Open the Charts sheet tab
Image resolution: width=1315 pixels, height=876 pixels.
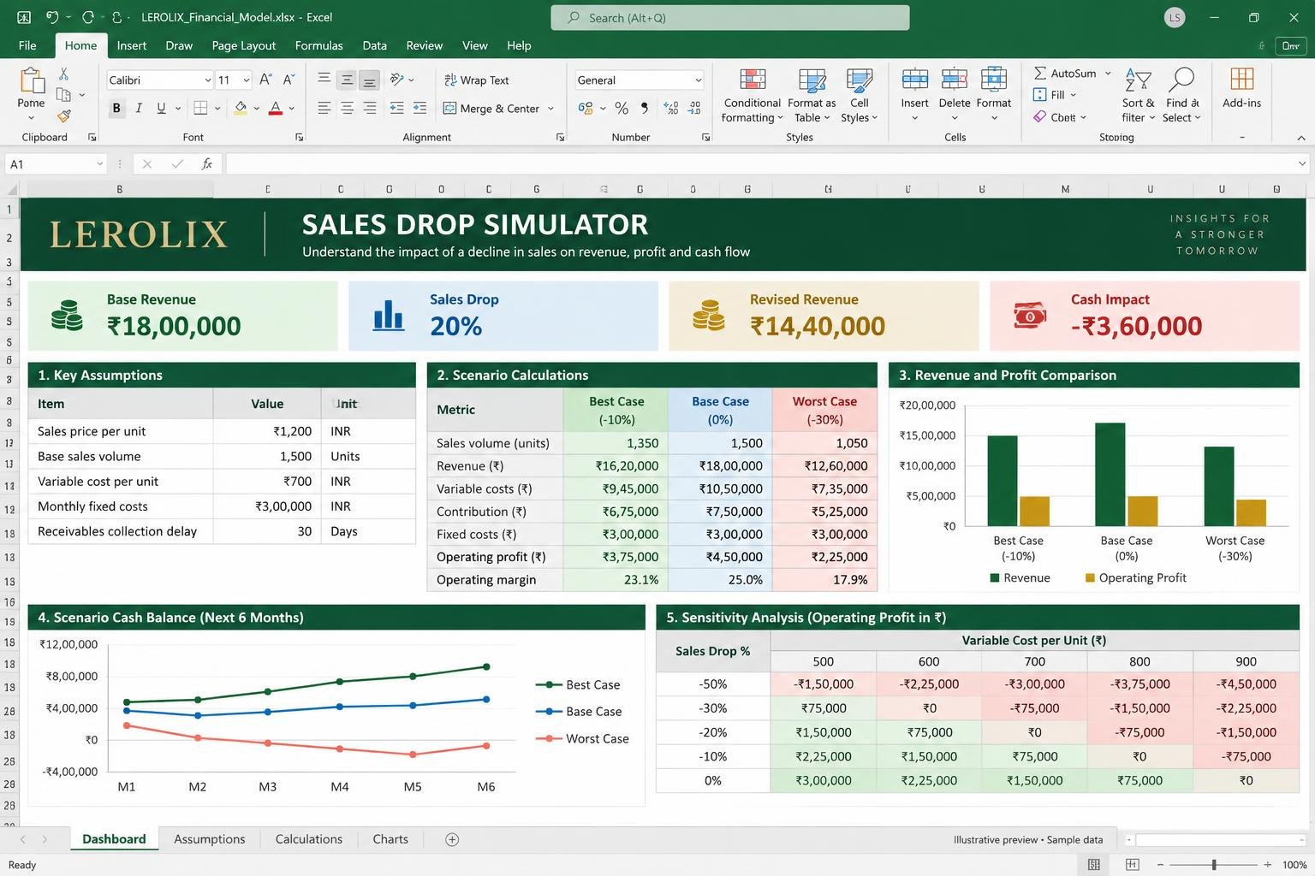(x=390, y=839)
